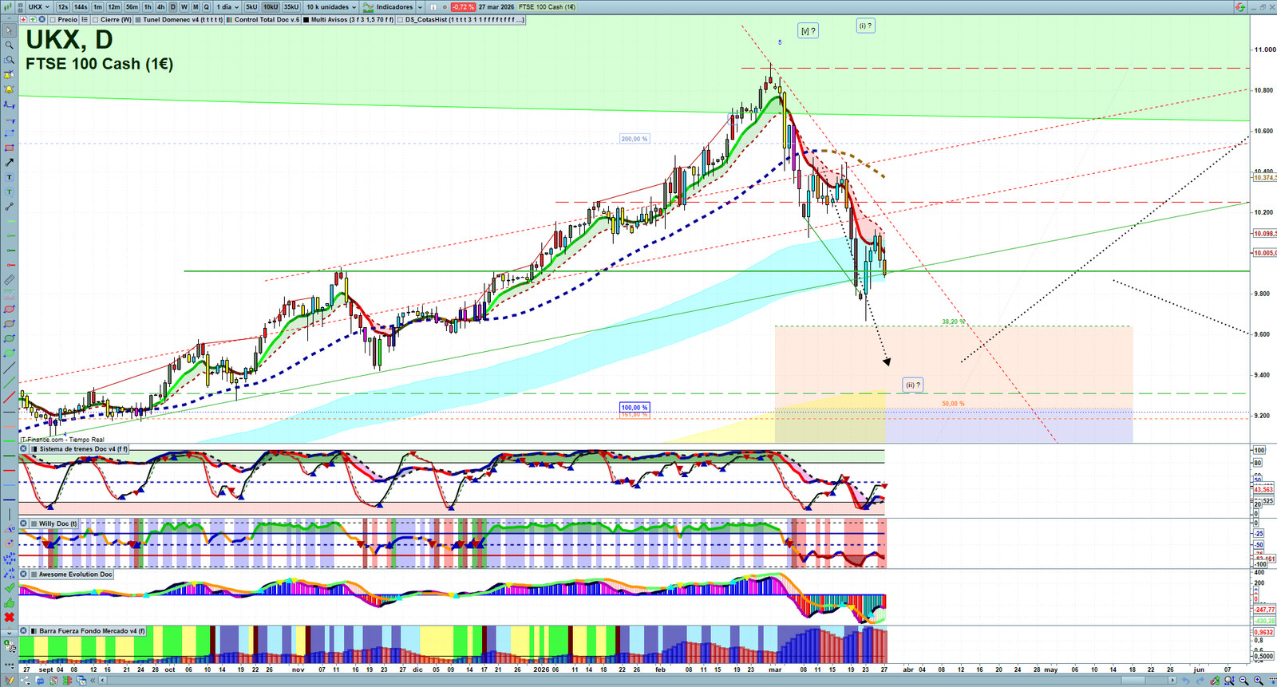
Task: Switch to the 4h timeframe
Action: point(160,7)
